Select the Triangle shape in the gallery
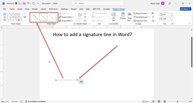 (x=5, y=17)
